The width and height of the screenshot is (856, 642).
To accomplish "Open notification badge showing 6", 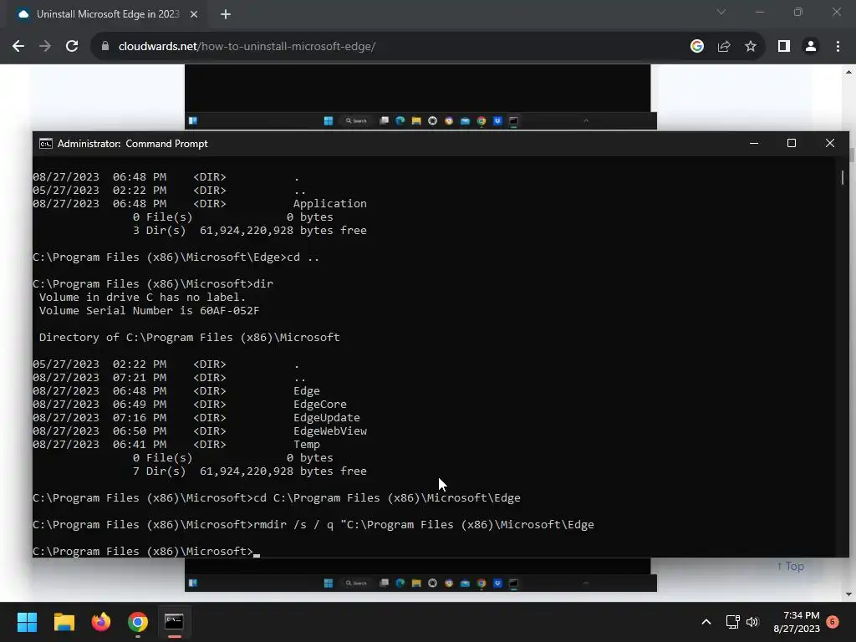I will coord(833,622).
